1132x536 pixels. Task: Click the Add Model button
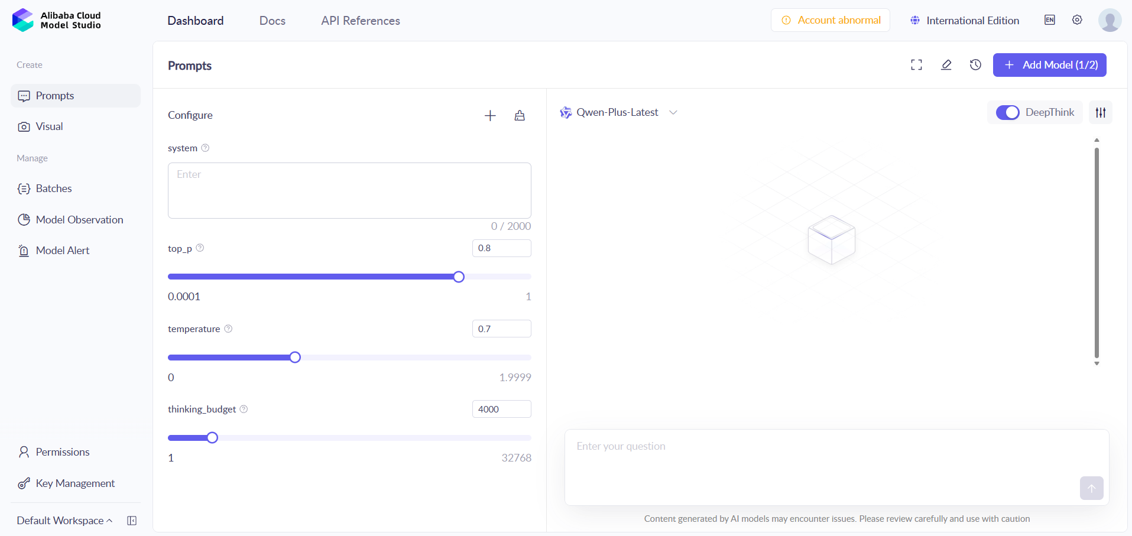pyautogui.click(x=1049, y=65)
